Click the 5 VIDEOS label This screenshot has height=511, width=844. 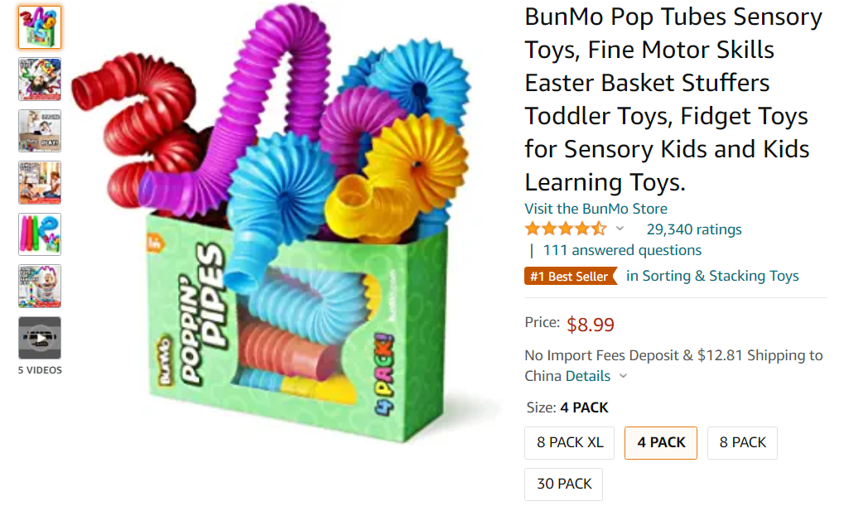tap(40, 370)
